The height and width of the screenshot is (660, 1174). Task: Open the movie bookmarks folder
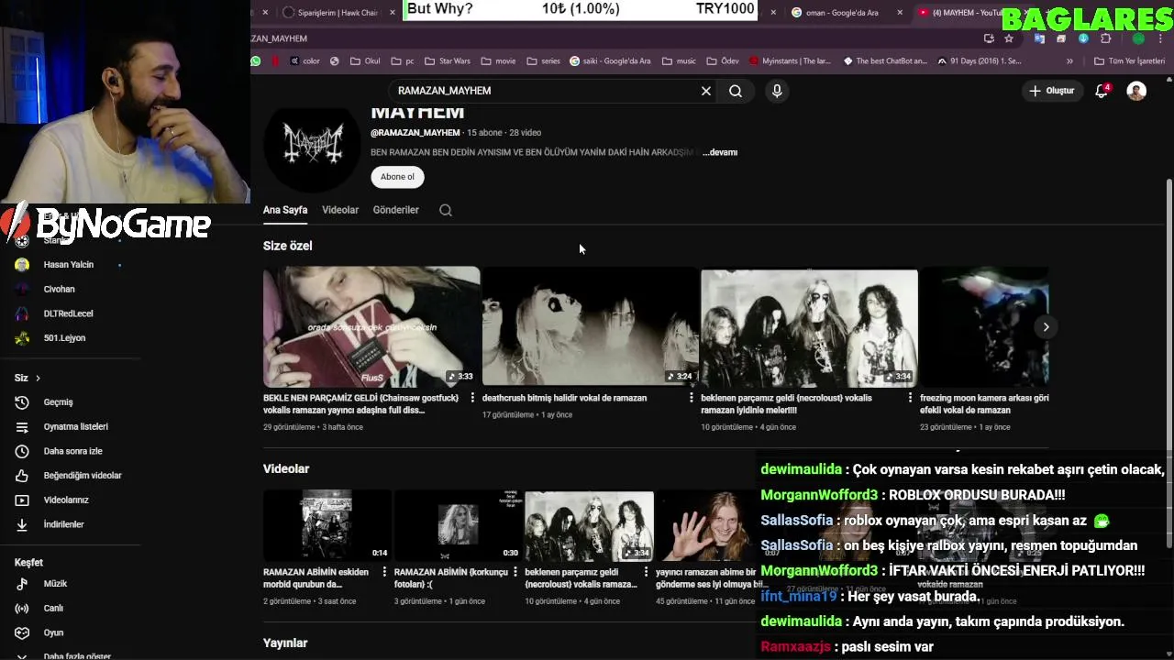tap(498, 61)
